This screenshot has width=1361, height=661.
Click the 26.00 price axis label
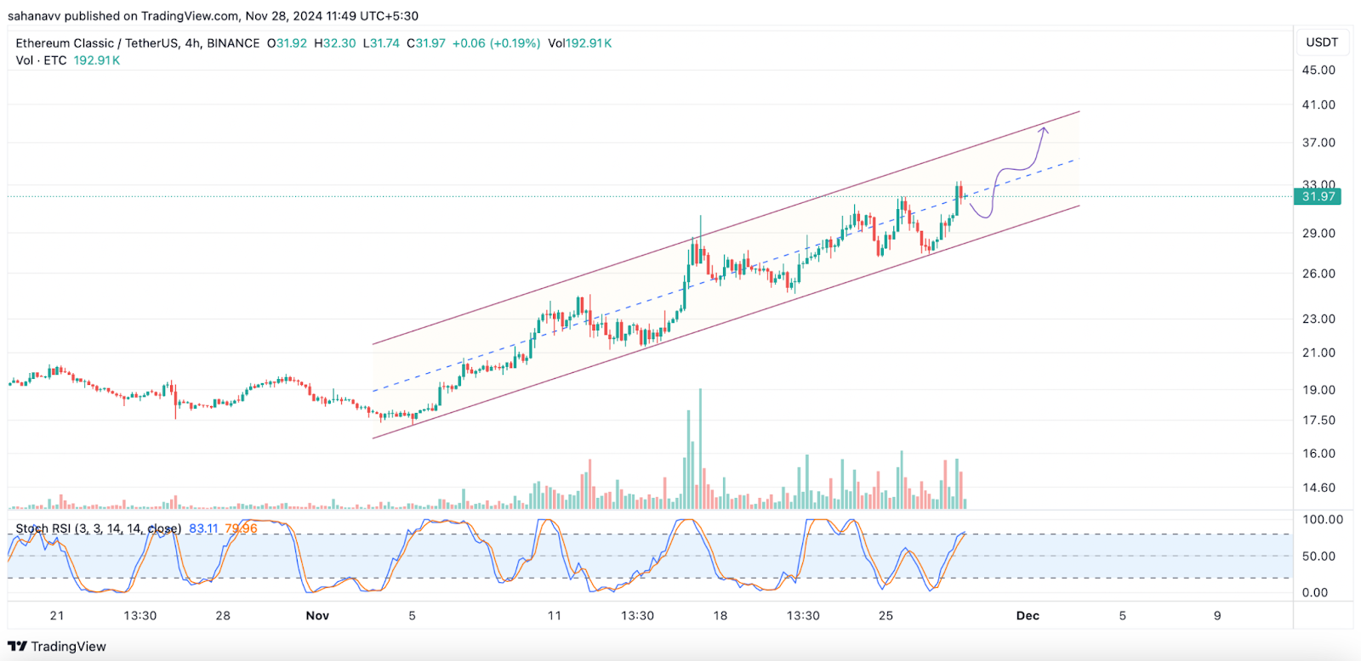tap(1318, 274)
